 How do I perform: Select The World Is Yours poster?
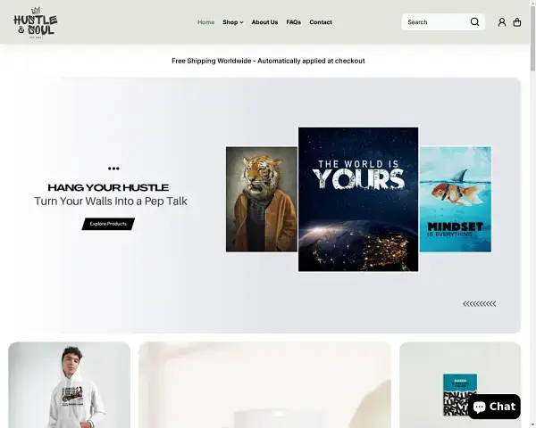(x=357, y=199)
